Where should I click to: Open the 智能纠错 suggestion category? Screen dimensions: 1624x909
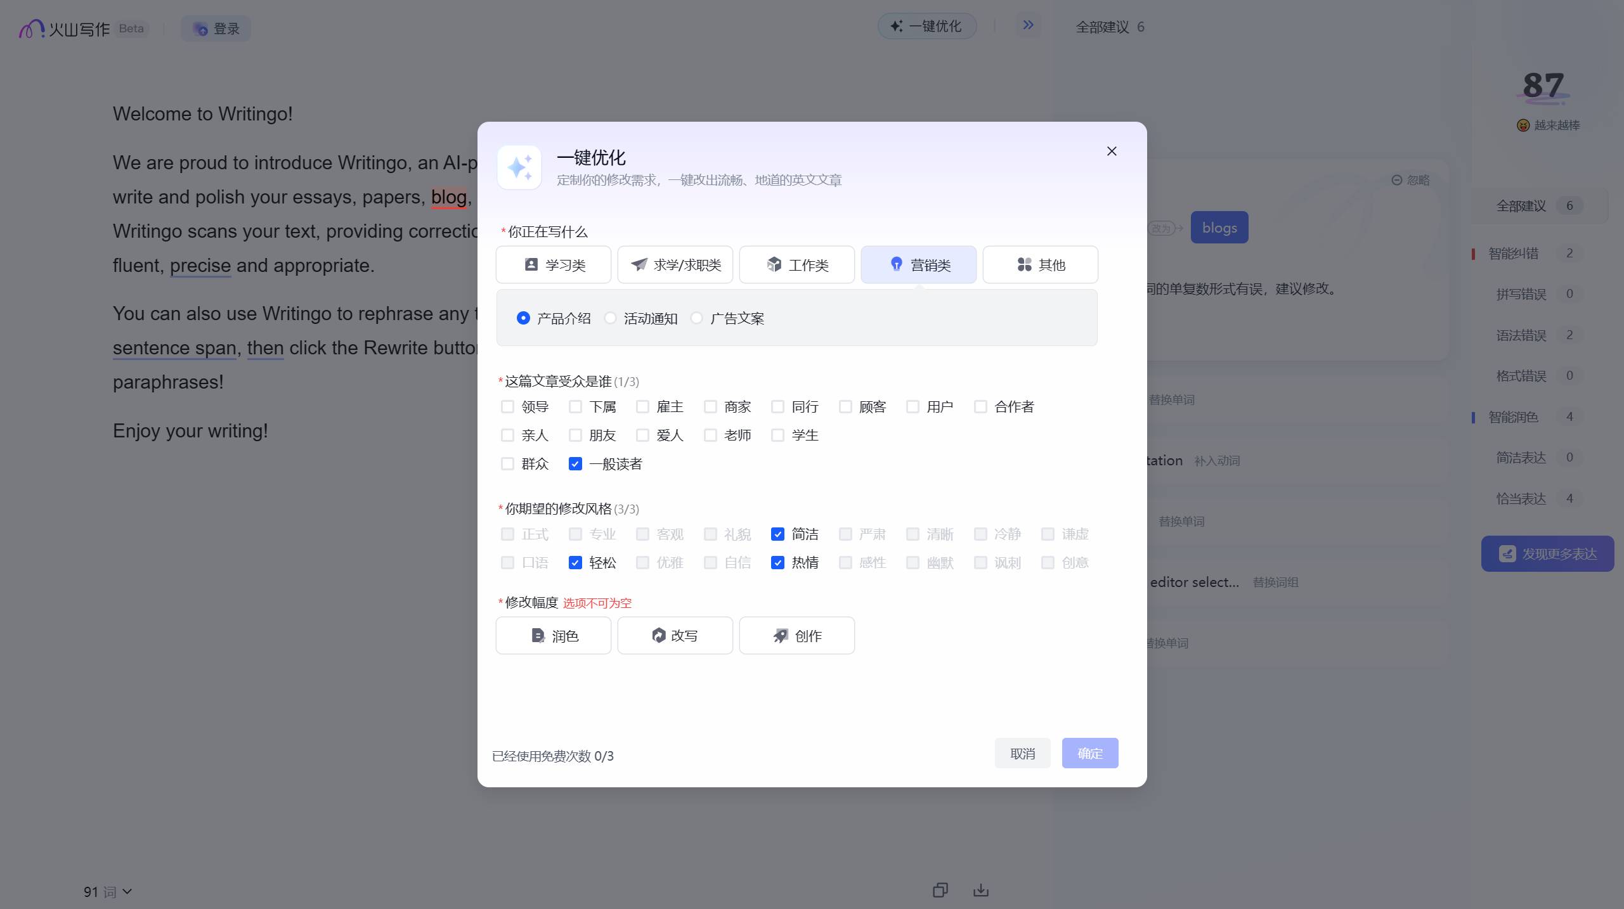pos(1513,254)
